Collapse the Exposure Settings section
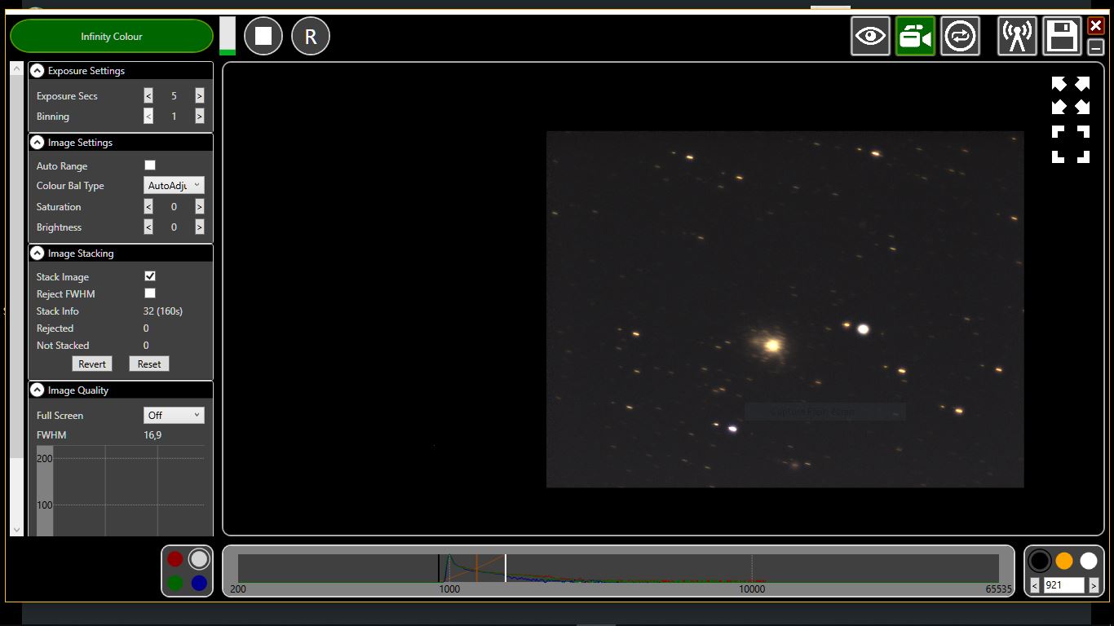This screenshot has height=626, width=1114. [37, 71]
